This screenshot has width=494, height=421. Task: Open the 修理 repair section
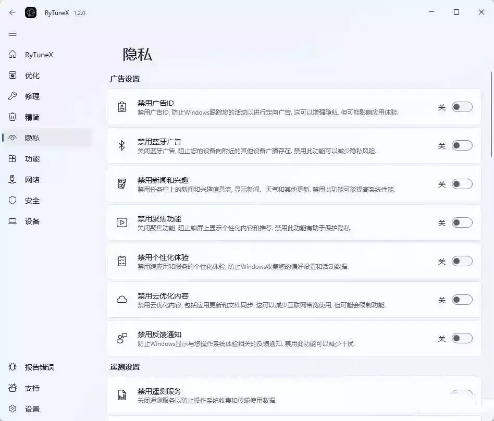tap(32, 96)
